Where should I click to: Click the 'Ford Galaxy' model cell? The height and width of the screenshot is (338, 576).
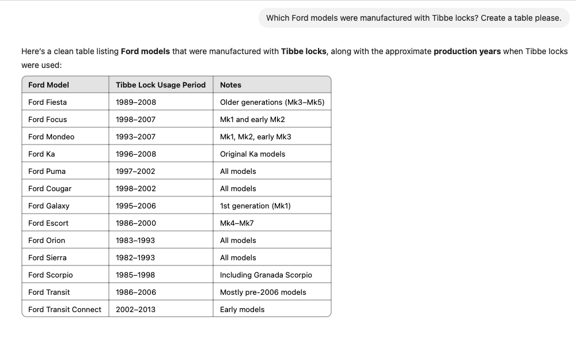(48, 206)
